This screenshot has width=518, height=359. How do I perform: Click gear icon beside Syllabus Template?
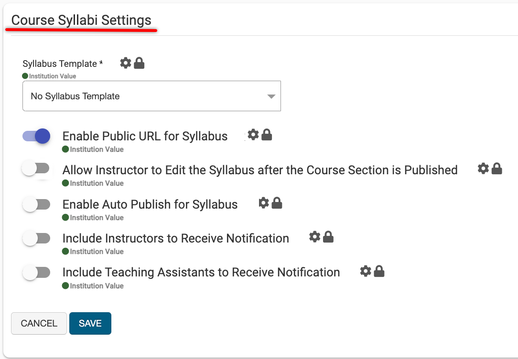tap(125, 63)
